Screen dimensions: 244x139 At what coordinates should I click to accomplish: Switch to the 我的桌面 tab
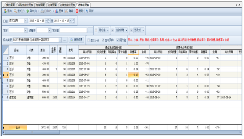coord(10,5)
